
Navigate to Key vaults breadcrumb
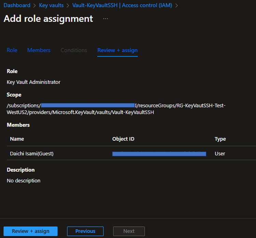pos(51,5)
